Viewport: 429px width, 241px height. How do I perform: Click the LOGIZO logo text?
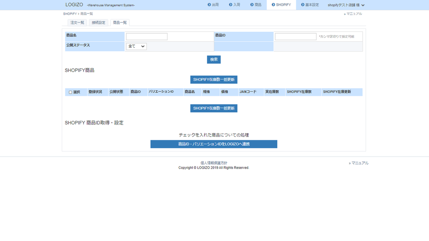tap(74, 5)
